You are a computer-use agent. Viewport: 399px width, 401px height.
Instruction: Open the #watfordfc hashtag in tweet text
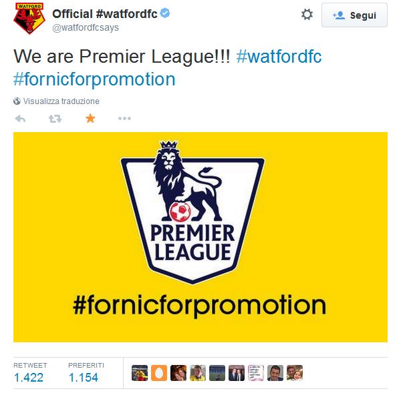(279, 57)
